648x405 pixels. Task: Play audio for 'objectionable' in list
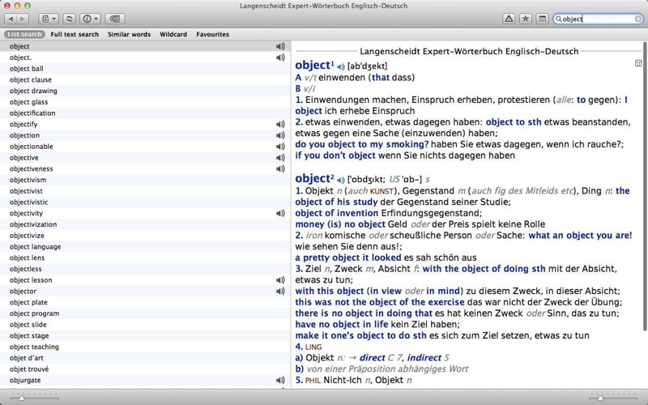[x=280, y=147]
